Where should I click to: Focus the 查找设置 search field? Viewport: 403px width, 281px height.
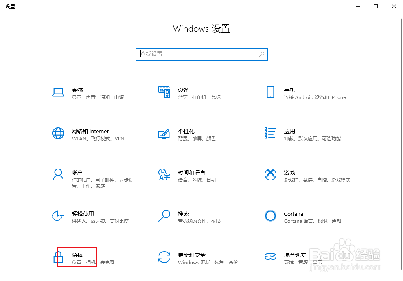click(201, 54)
